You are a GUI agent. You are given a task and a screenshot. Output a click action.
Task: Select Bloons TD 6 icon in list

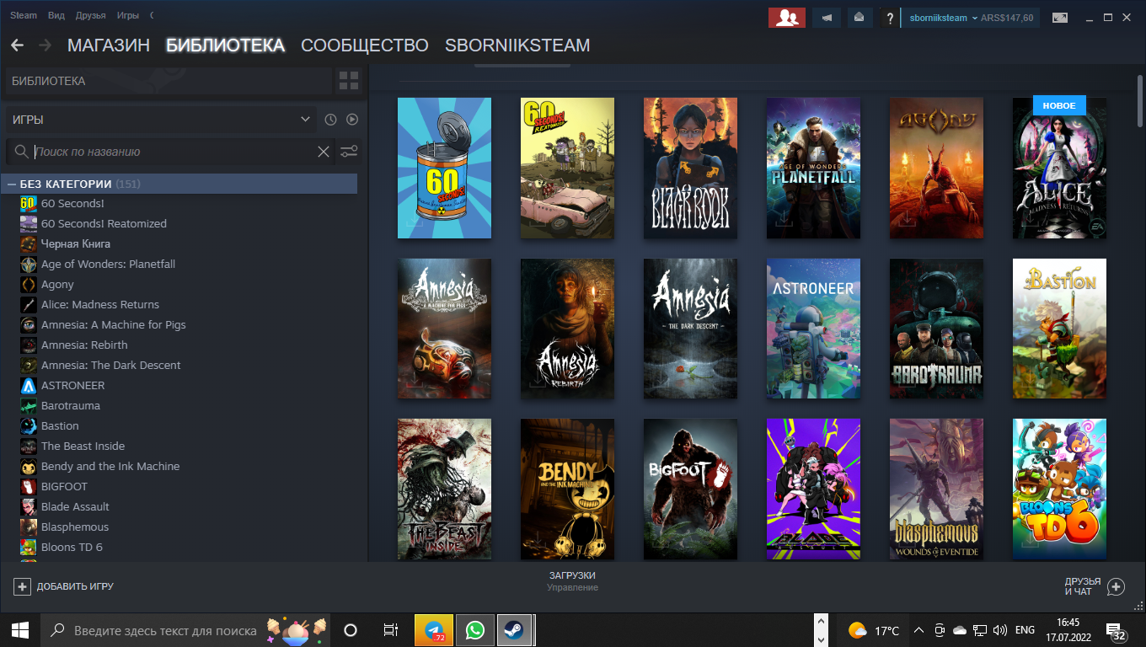point(28,547)
